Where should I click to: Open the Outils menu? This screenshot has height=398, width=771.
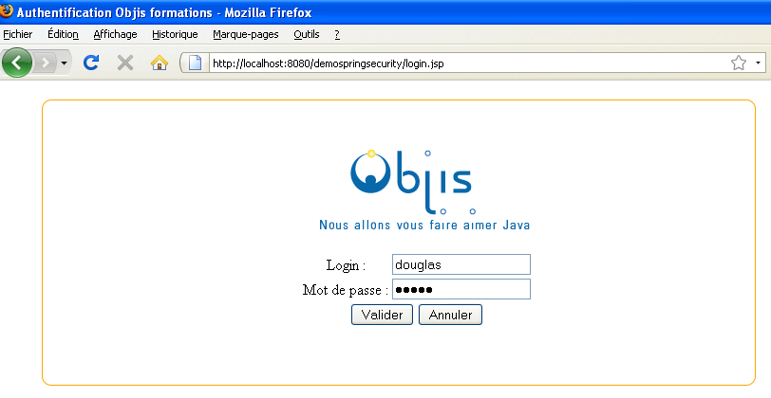(x=307, y=34)
